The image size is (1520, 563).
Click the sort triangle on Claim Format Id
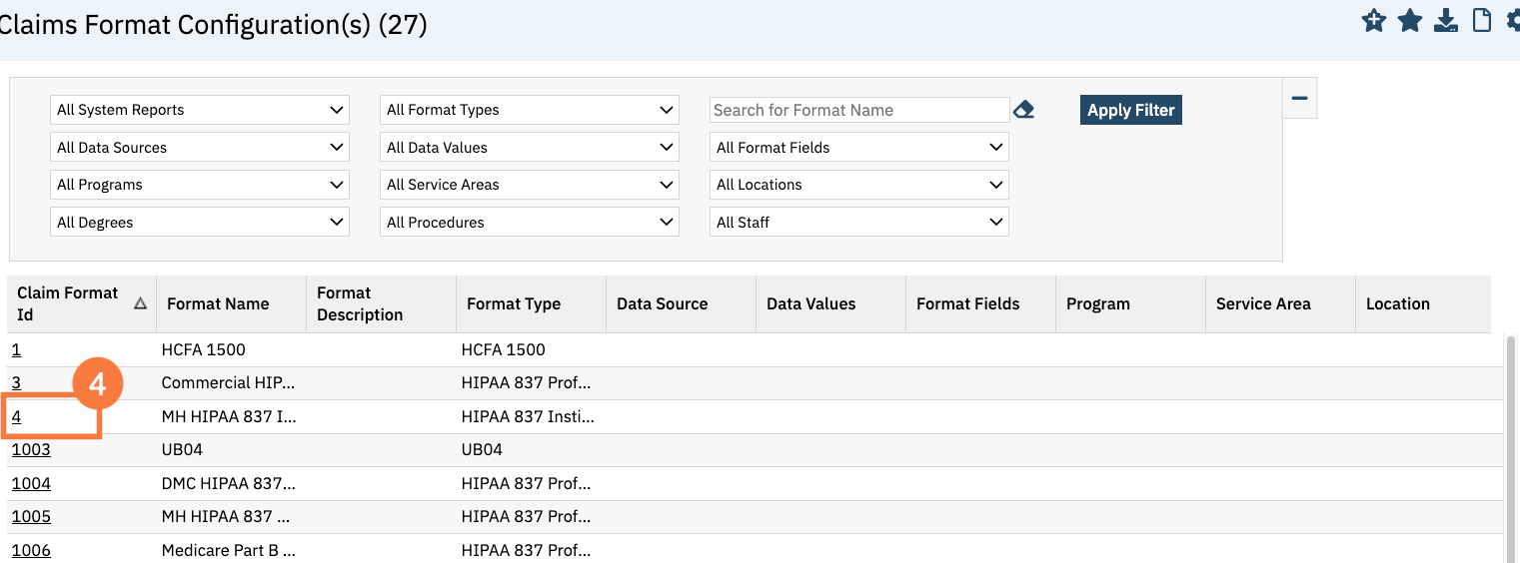coord(140,303)
